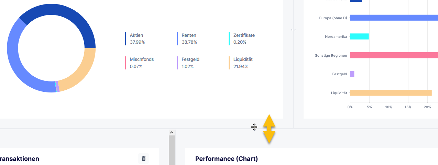This screenshot has width=438, height=165.
Task: Click the grey vertical scrollbar thumb
Action: [172, 150]
